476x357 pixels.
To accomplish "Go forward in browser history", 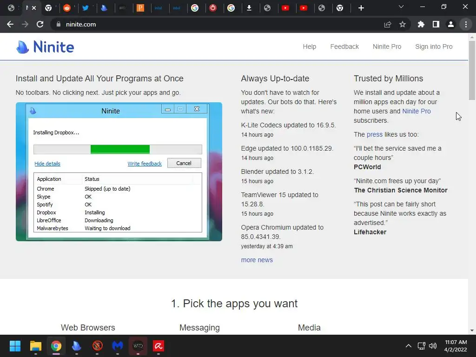I will pos(25,24).
